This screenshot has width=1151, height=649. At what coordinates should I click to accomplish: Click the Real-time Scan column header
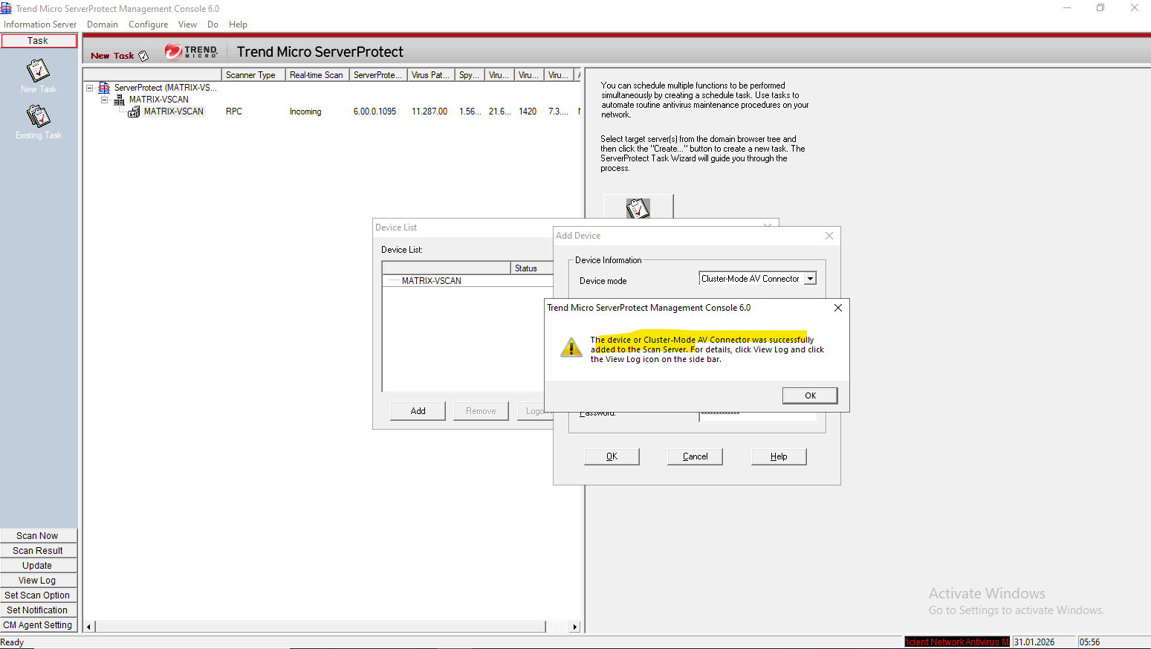coord(317,75)
